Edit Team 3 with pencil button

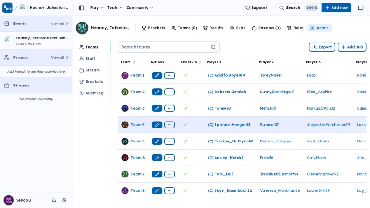click(157, 108)
